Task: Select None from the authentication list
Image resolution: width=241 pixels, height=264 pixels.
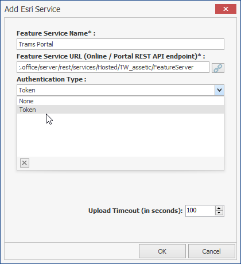Action: (x=120, y=101)
